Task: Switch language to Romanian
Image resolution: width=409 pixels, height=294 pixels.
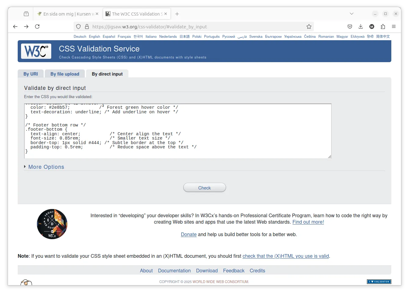Action: click(x=326, y=37)
